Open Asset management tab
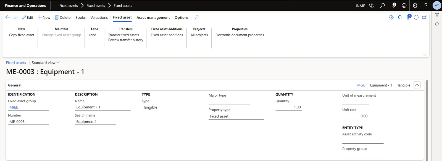Image resolution: width=442 pixels, height=161 pixels. click(x=153, y=17)
